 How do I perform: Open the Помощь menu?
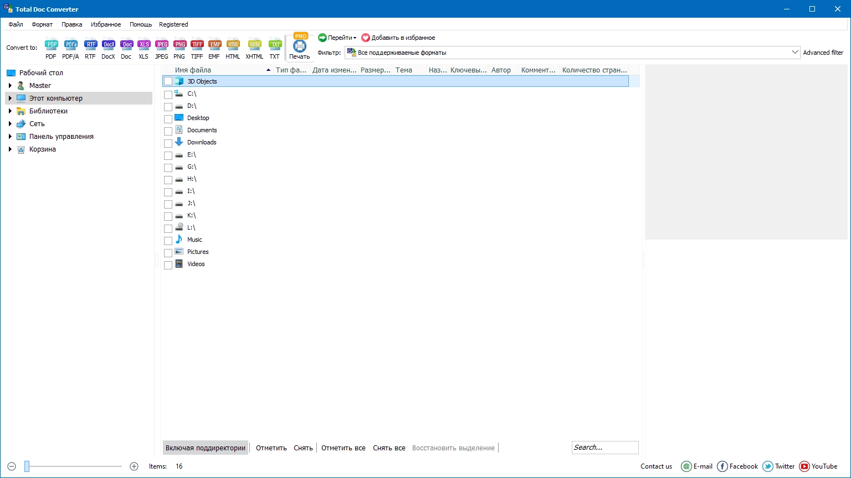pos(141,24)
